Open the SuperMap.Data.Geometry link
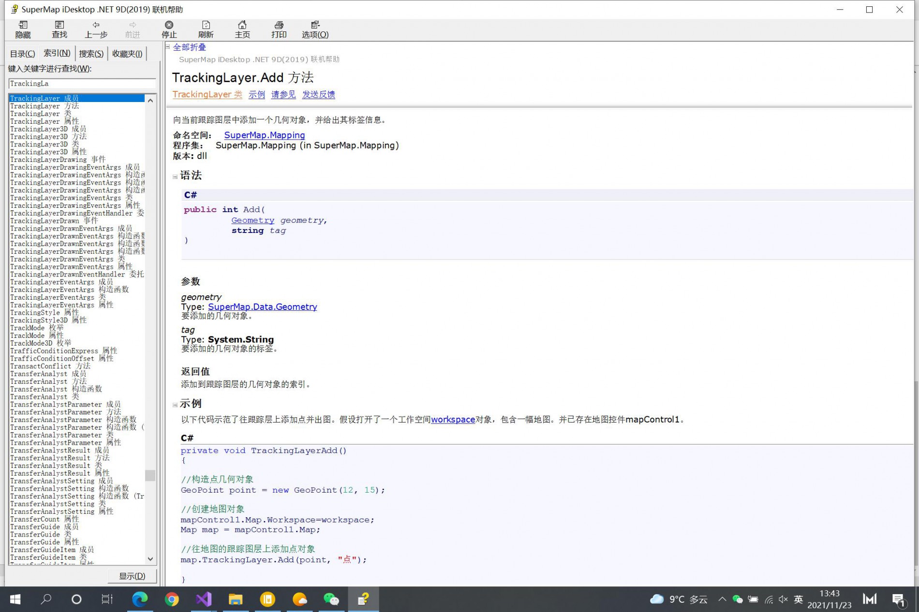 coord(263,306)
